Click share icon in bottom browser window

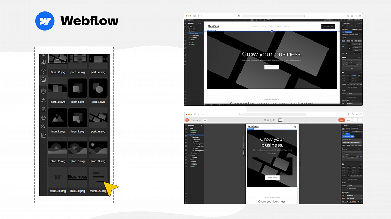tap(352, 114)
